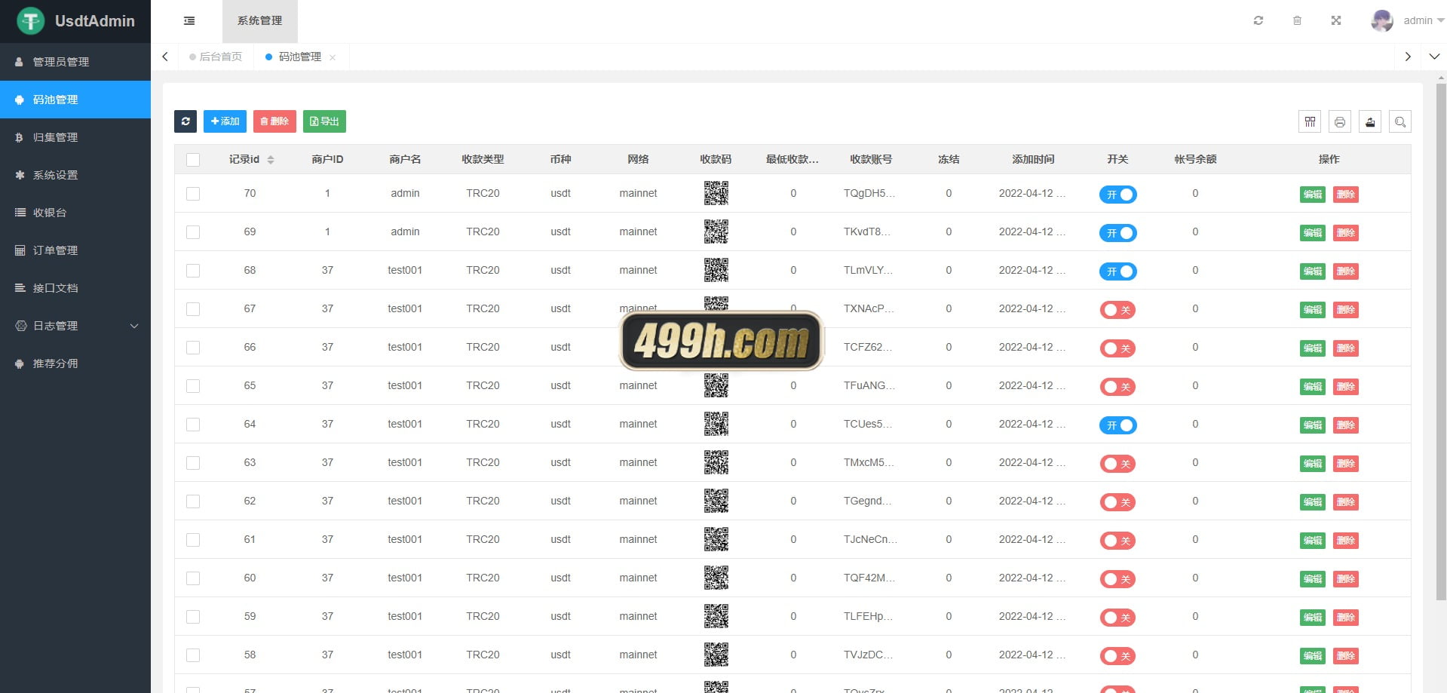
Task: Click the 添加时间 column header
Action: coord(1033,159)
